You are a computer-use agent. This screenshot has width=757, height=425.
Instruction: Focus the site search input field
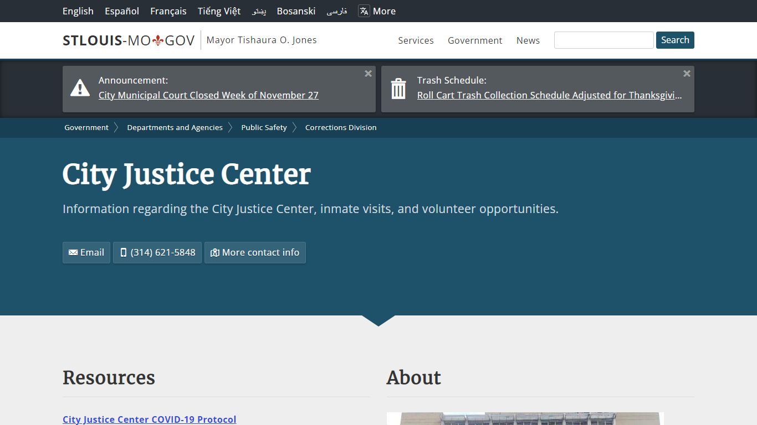(604, 40)
